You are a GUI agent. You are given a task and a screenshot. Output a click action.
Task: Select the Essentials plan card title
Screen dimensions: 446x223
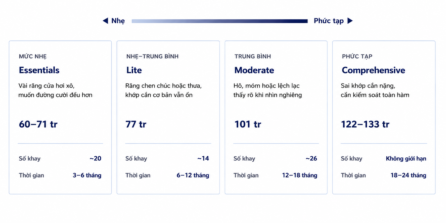(x=39, y=70)
